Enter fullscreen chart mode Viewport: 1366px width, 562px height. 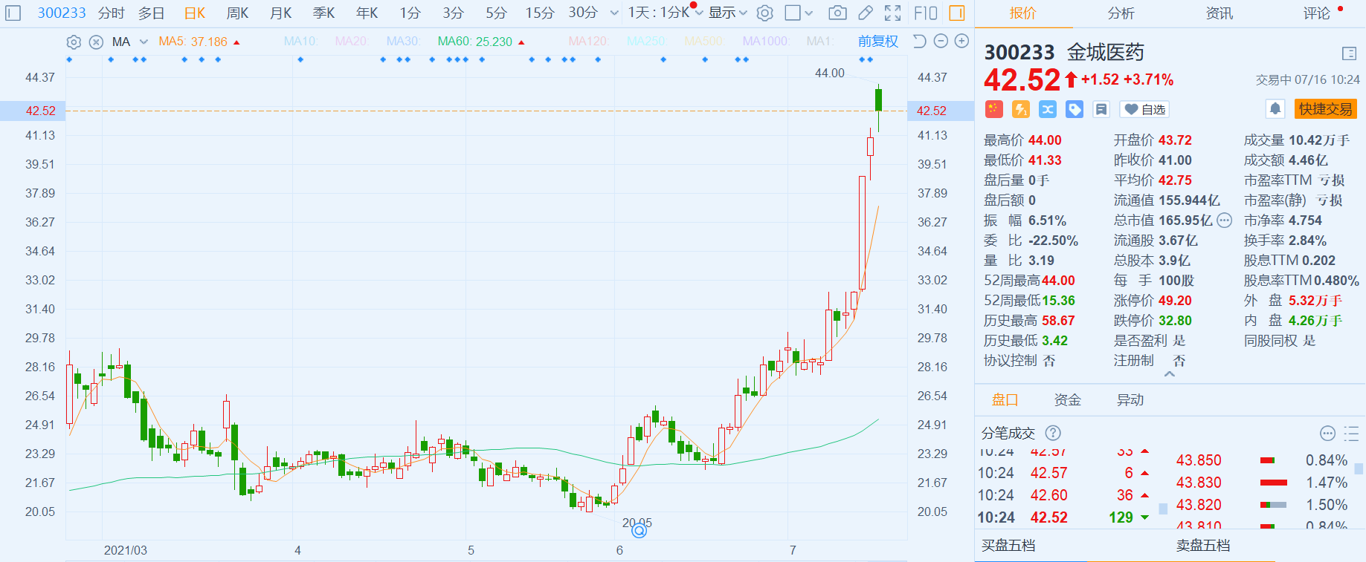tap(892, 13)
